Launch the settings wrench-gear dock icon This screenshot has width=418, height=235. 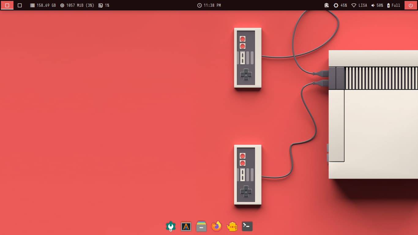tap(170, 226)
